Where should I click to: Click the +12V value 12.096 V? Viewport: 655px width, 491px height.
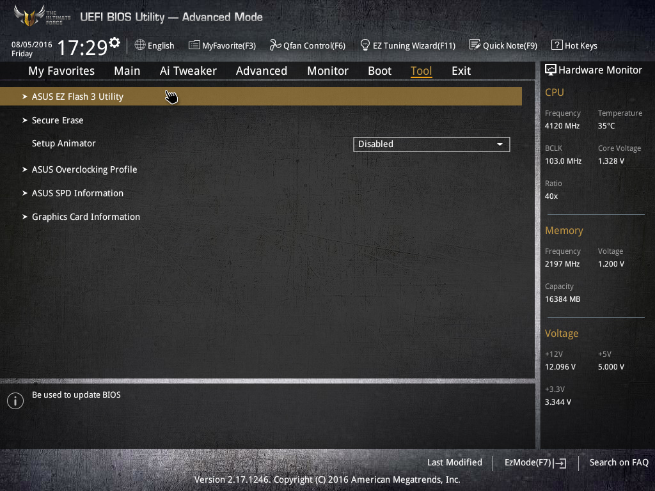(560, 367)
